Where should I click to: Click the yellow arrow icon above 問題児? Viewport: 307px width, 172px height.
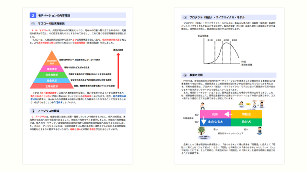pos(248,104)
